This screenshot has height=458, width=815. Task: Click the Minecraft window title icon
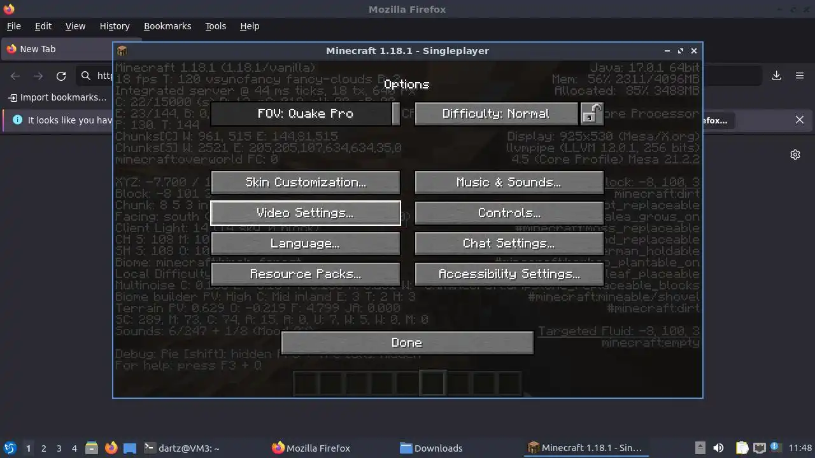tap(122, 51)
